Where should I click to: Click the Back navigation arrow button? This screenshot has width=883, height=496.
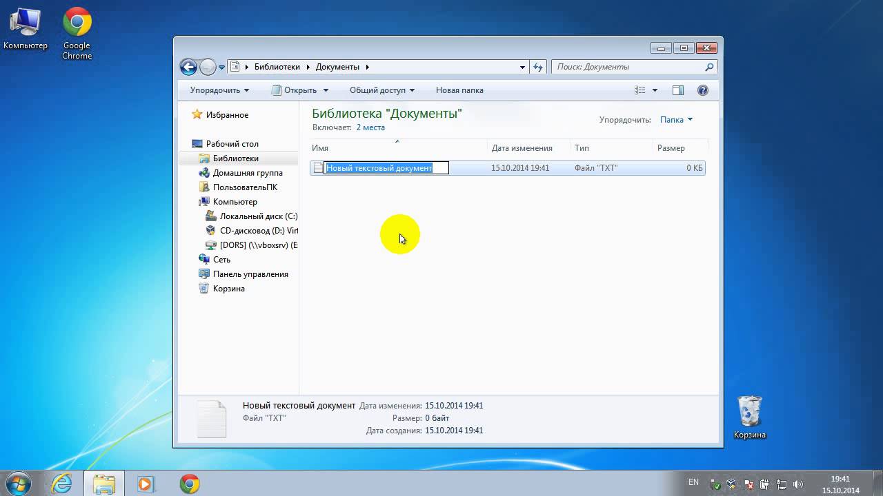click(188, 67)
